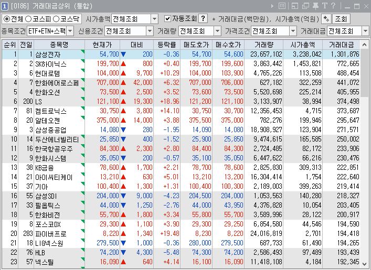
Task: Select the 현대로템 stock name
Action: [48, 73]
